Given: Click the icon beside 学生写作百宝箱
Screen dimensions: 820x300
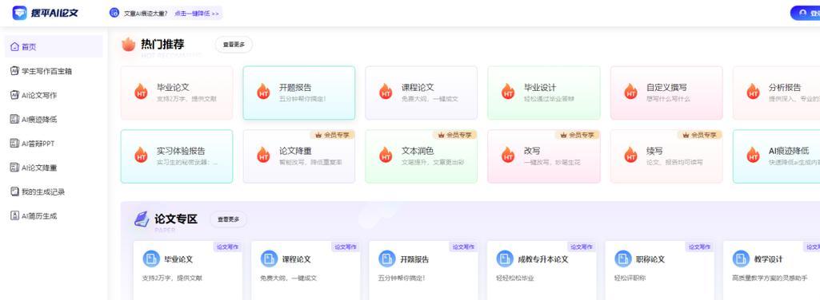Looking at the screenshot, I should point(14,71).
